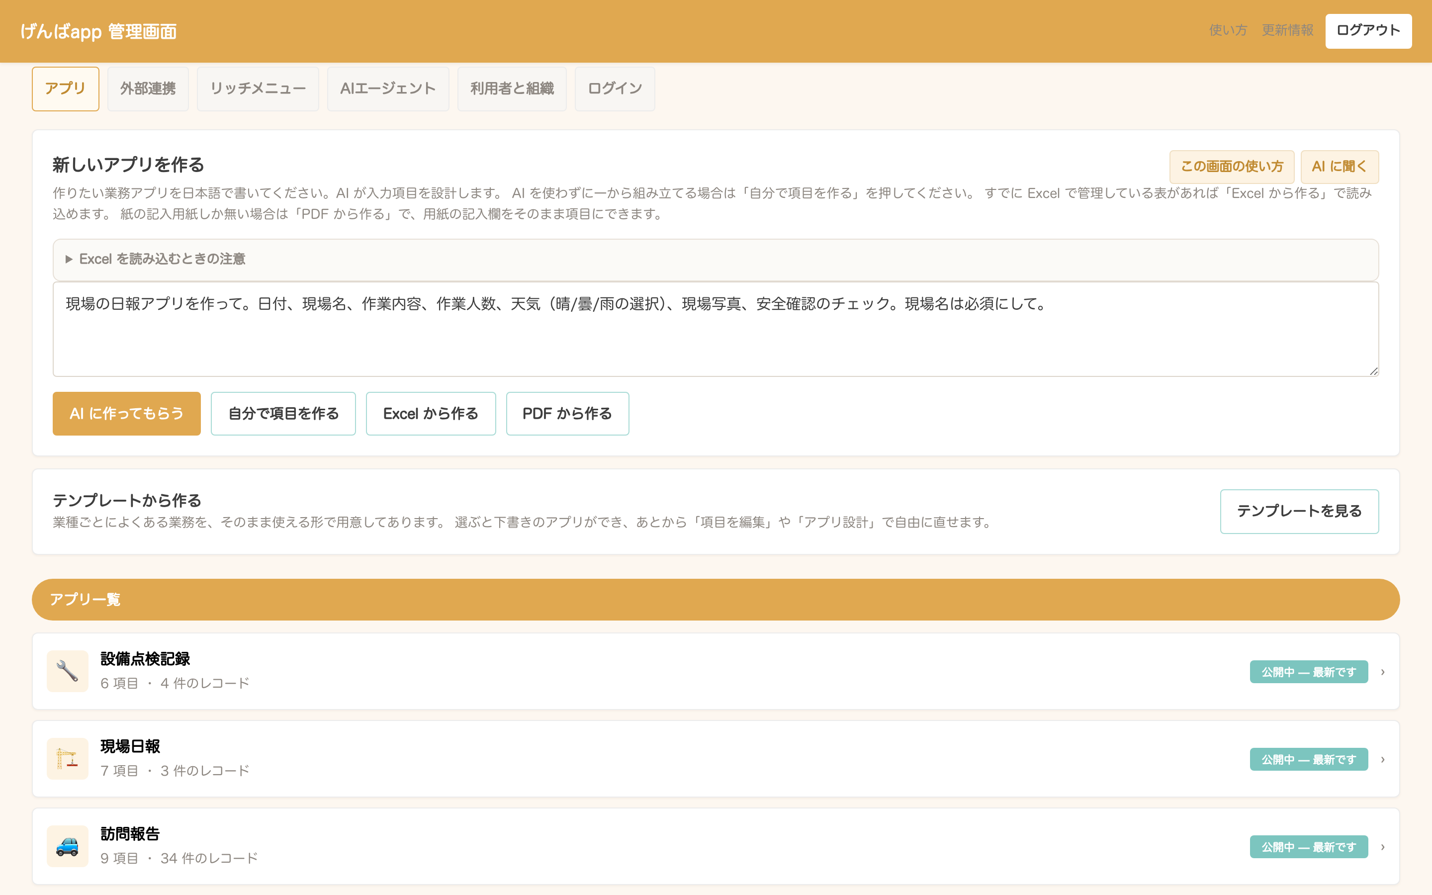The width and height of the screenshot is (1432, 895).
Task: Open テンプレートを見る
Action: [1299, 512]
